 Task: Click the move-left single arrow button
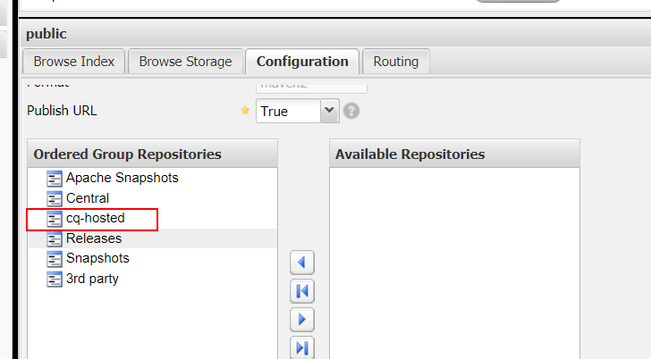(302, 263)
